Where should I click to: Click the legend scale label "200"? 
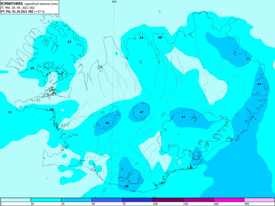pos(216,204)
